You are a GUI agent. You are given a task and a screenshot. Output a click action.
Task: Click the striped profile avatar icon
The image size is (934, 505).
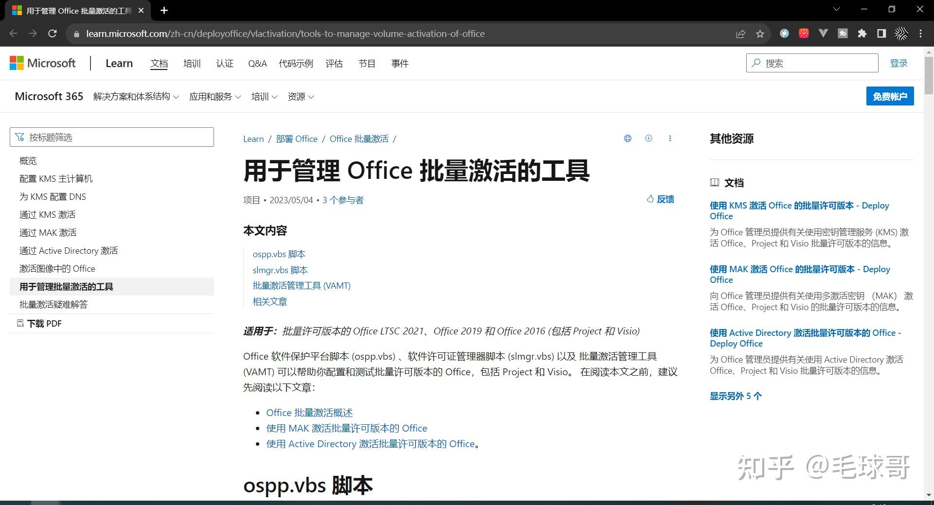click(901, 34)
